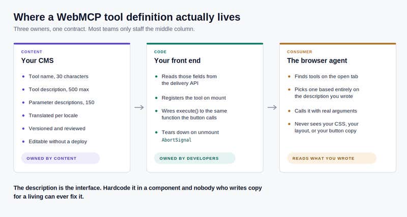Click the purple CONTENT label
This screenshot has height=217, width=407.
pyautogui.click(x=32, y=52)
